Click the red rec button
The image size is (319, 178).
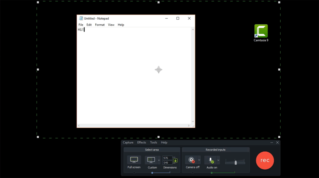click(265, 160)
